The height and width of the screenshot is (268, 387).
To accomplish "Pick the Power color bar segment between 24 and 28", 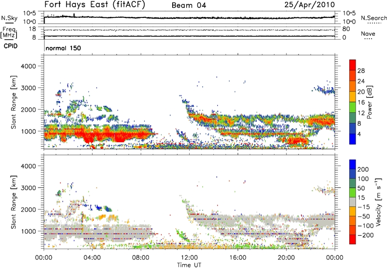I will pyautogui.click(x=353, y=76).
